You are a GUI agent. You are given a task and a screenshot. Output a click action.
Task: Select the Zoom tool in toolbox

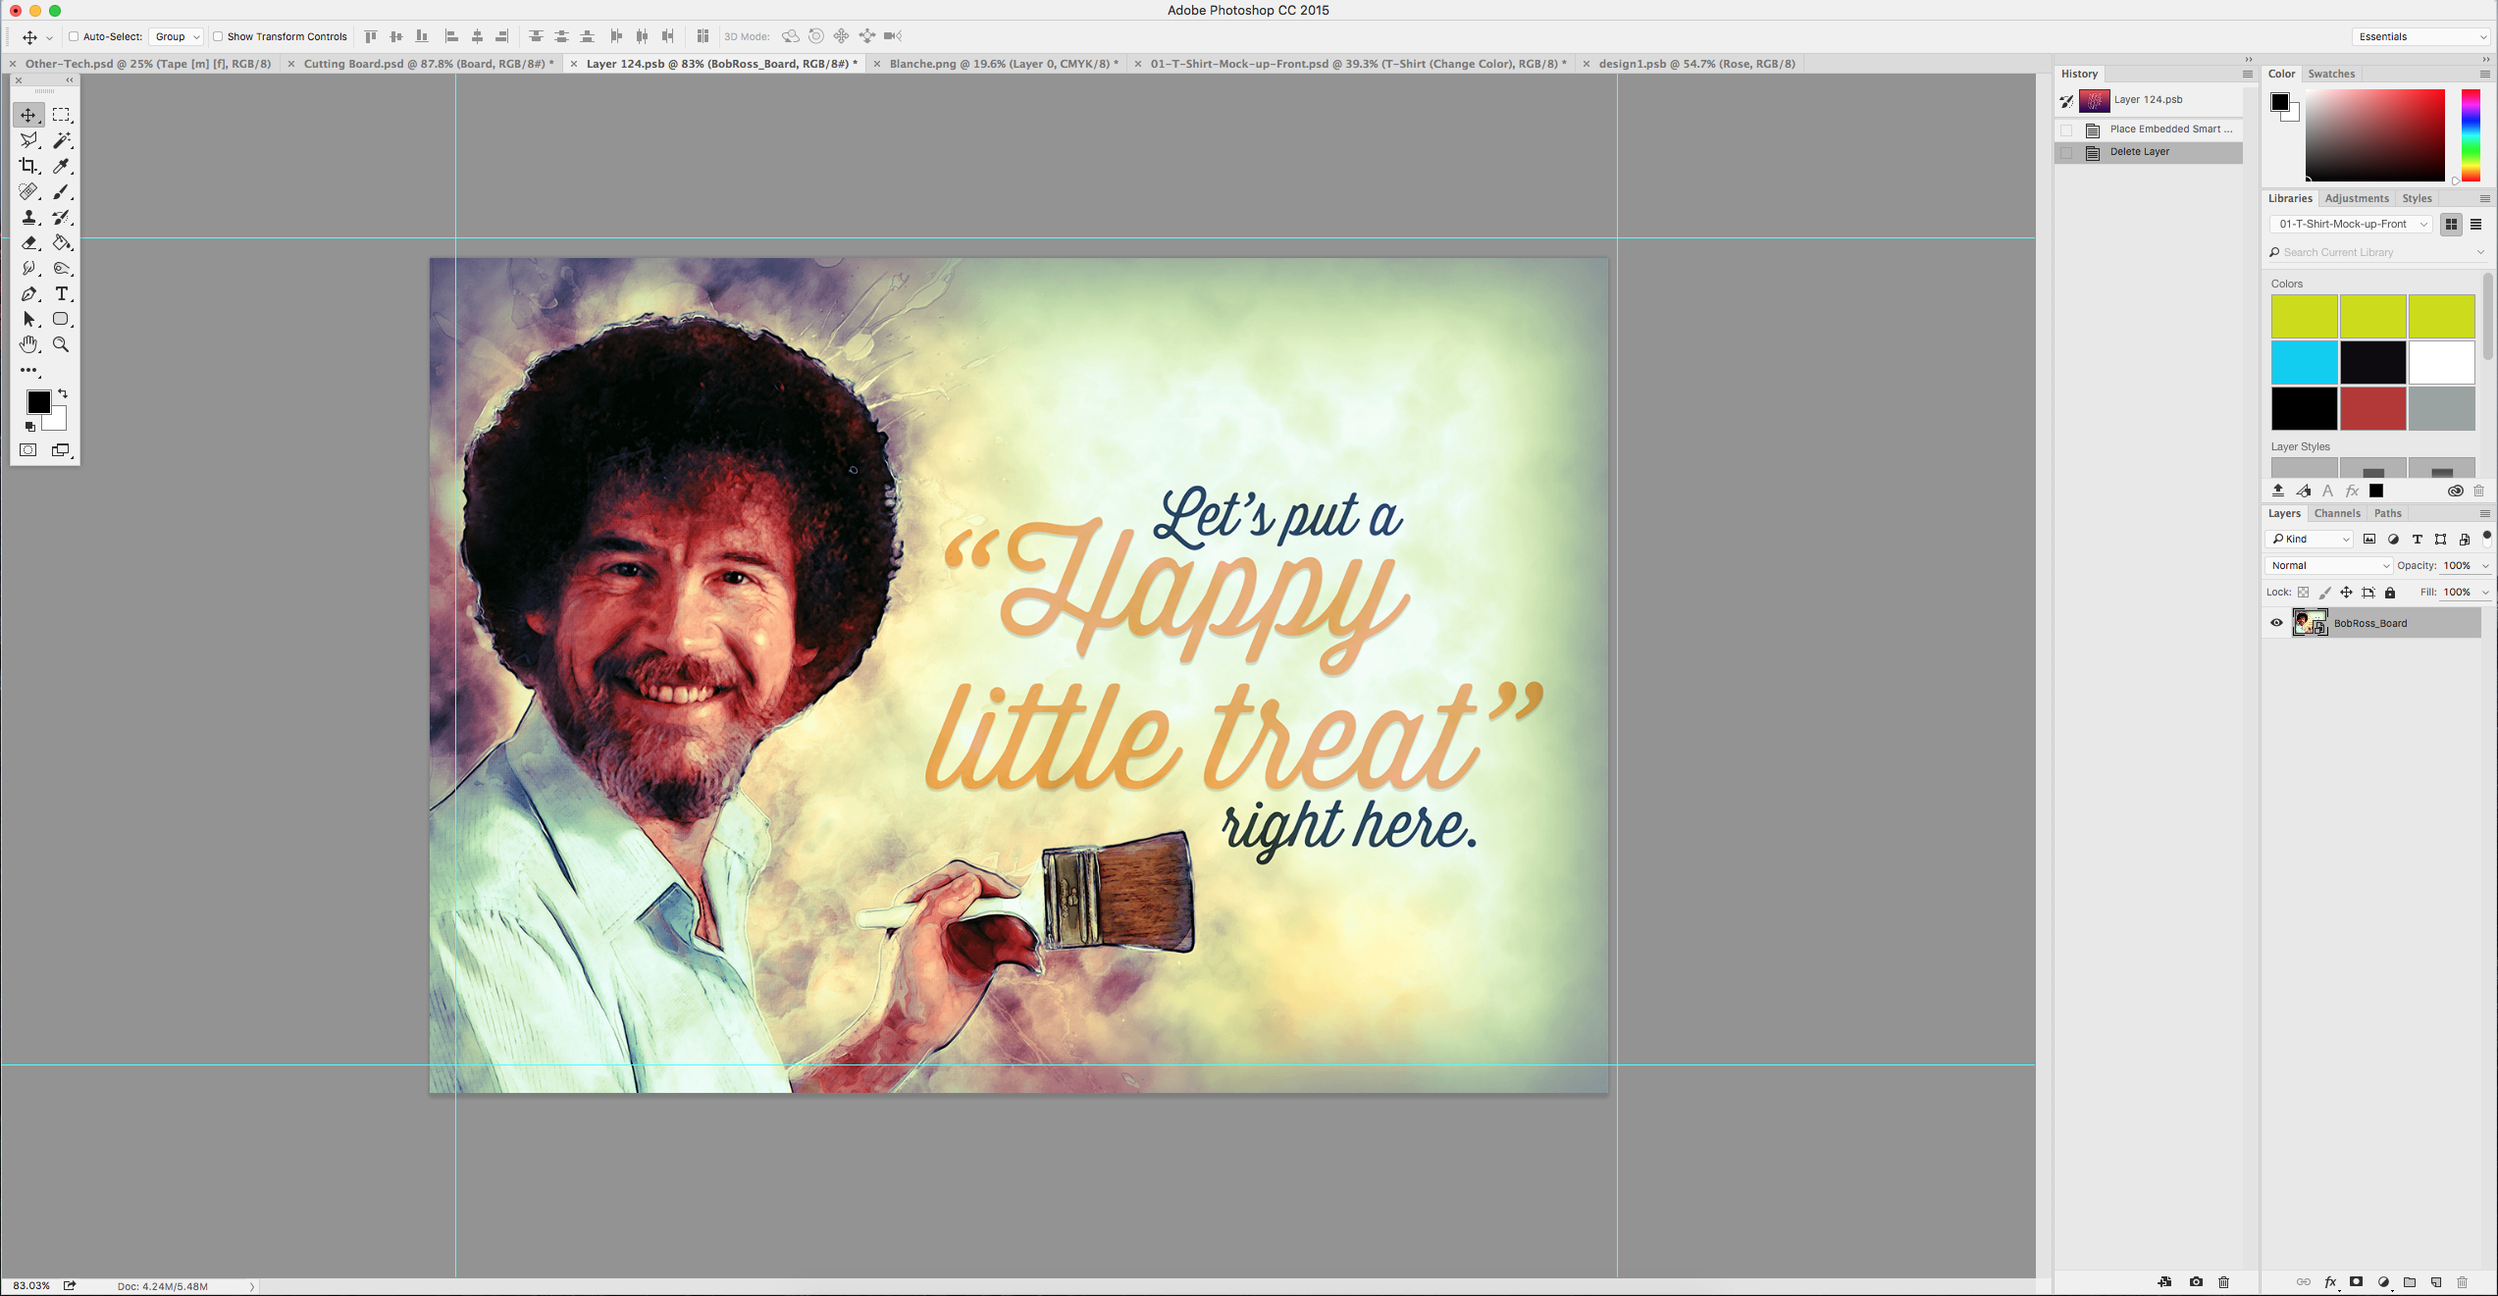tap(61, 344)
